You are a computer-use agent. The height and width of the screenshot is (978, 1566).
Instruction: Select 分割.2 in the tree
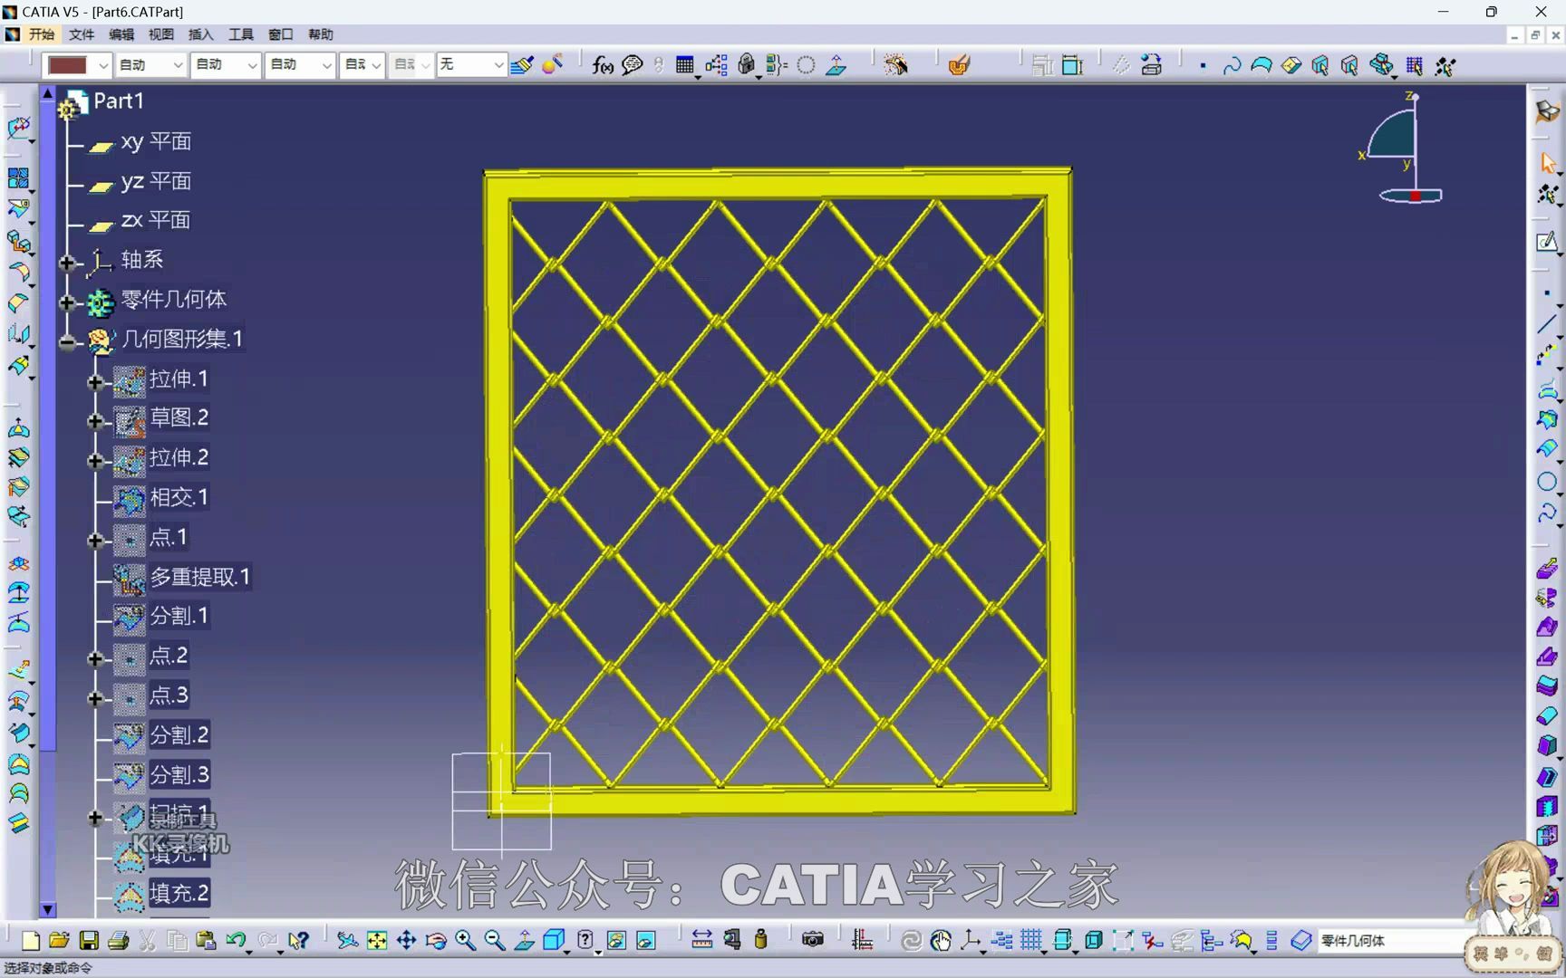(179, 735)
